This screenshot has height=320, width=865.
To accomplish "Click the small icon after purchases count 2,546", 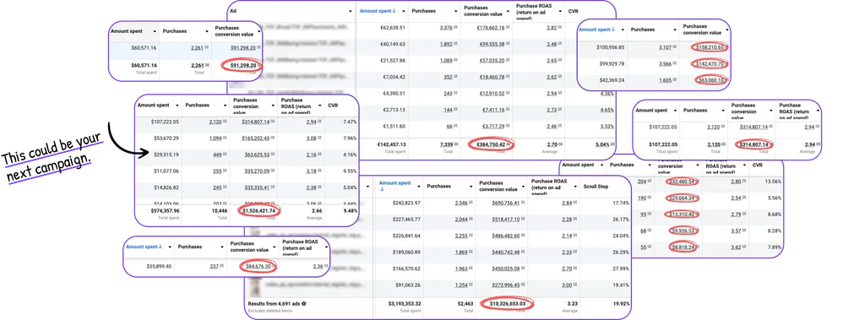I will 471,203.
